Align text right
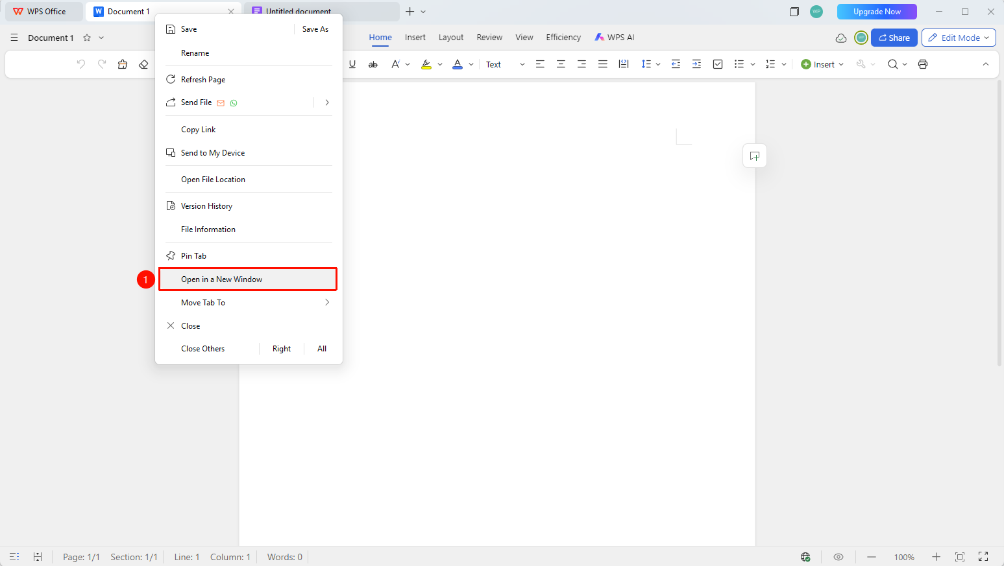Viewport: 1004px width, 566px height. (x=582, y=64)
